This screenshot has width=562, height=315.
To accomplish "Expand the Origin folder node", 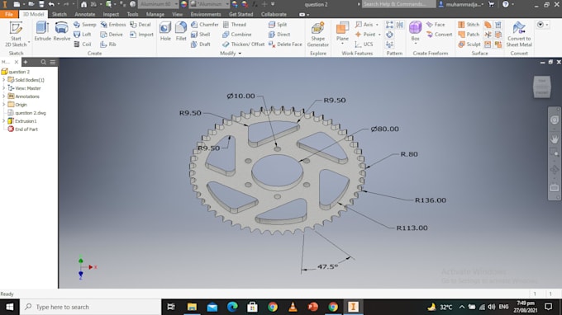I will [4, 105].
